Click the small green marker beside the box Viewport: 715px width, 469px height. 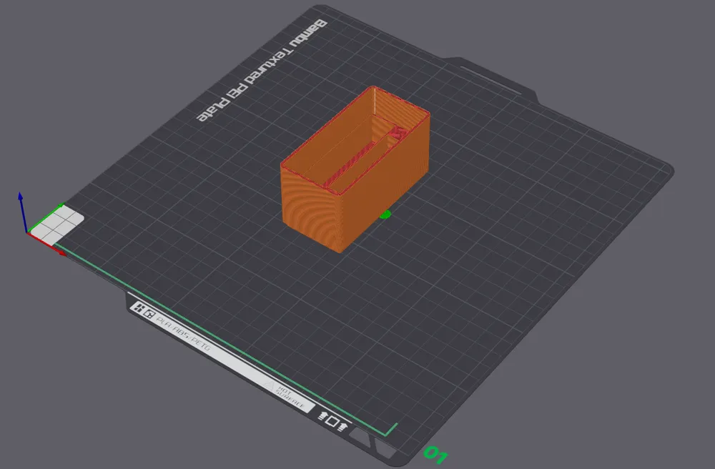(385, 214)
